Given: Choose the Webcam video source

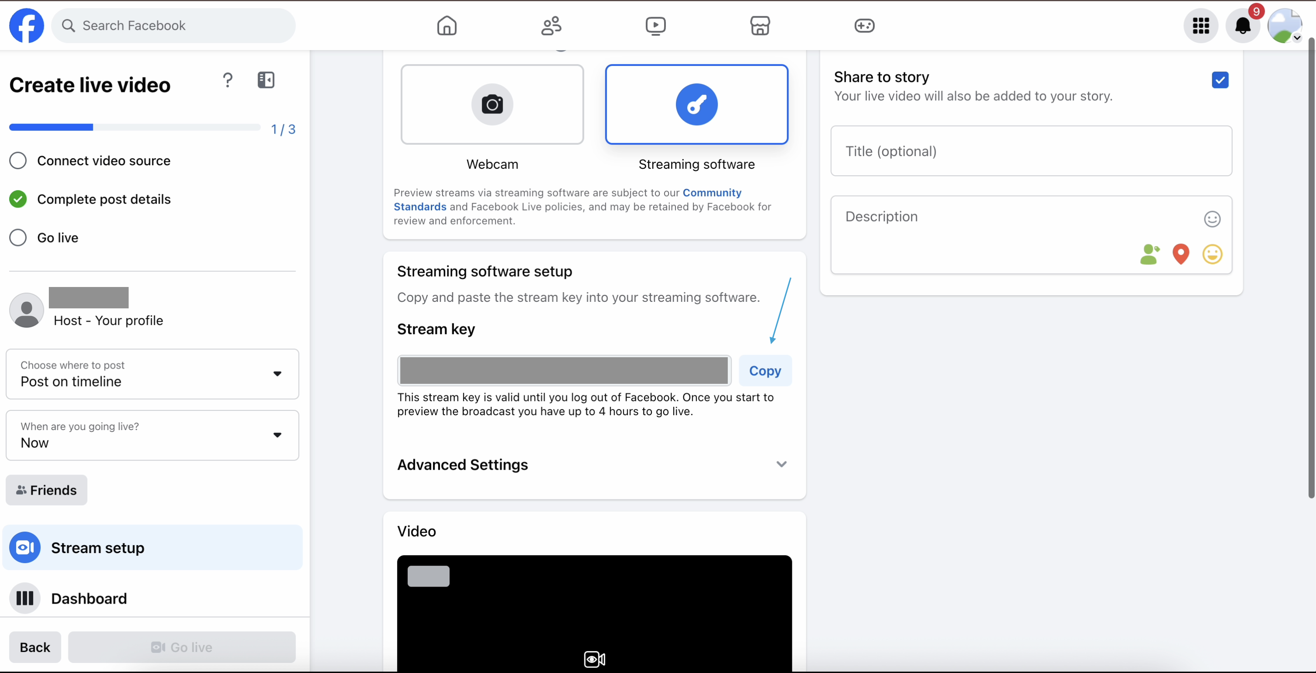Looking at the screenshot, I should 492,104.
